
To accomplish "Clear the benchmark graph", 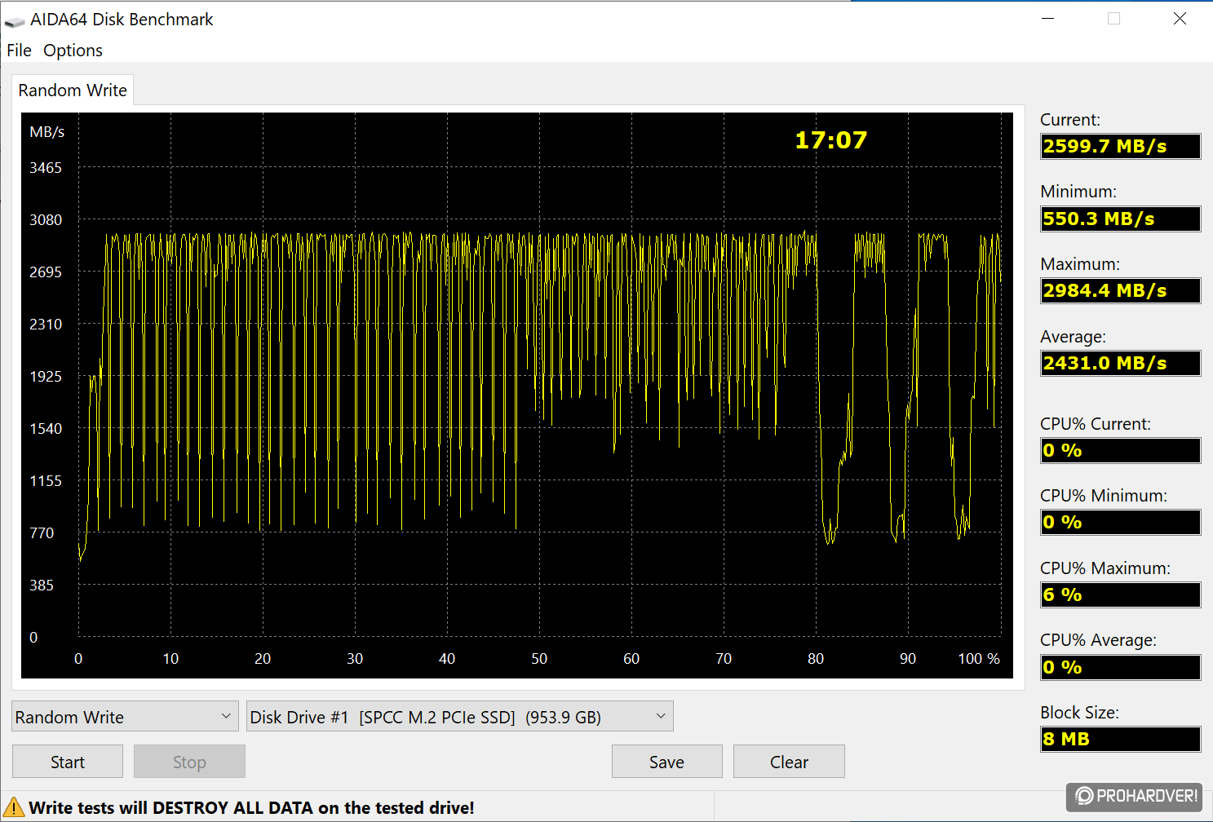I will click(789, 762).
